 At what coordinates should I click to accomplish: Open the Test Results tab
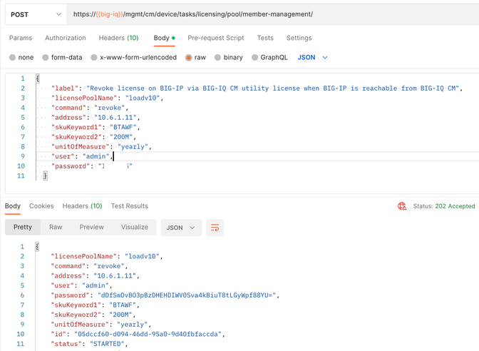[129, 206]
